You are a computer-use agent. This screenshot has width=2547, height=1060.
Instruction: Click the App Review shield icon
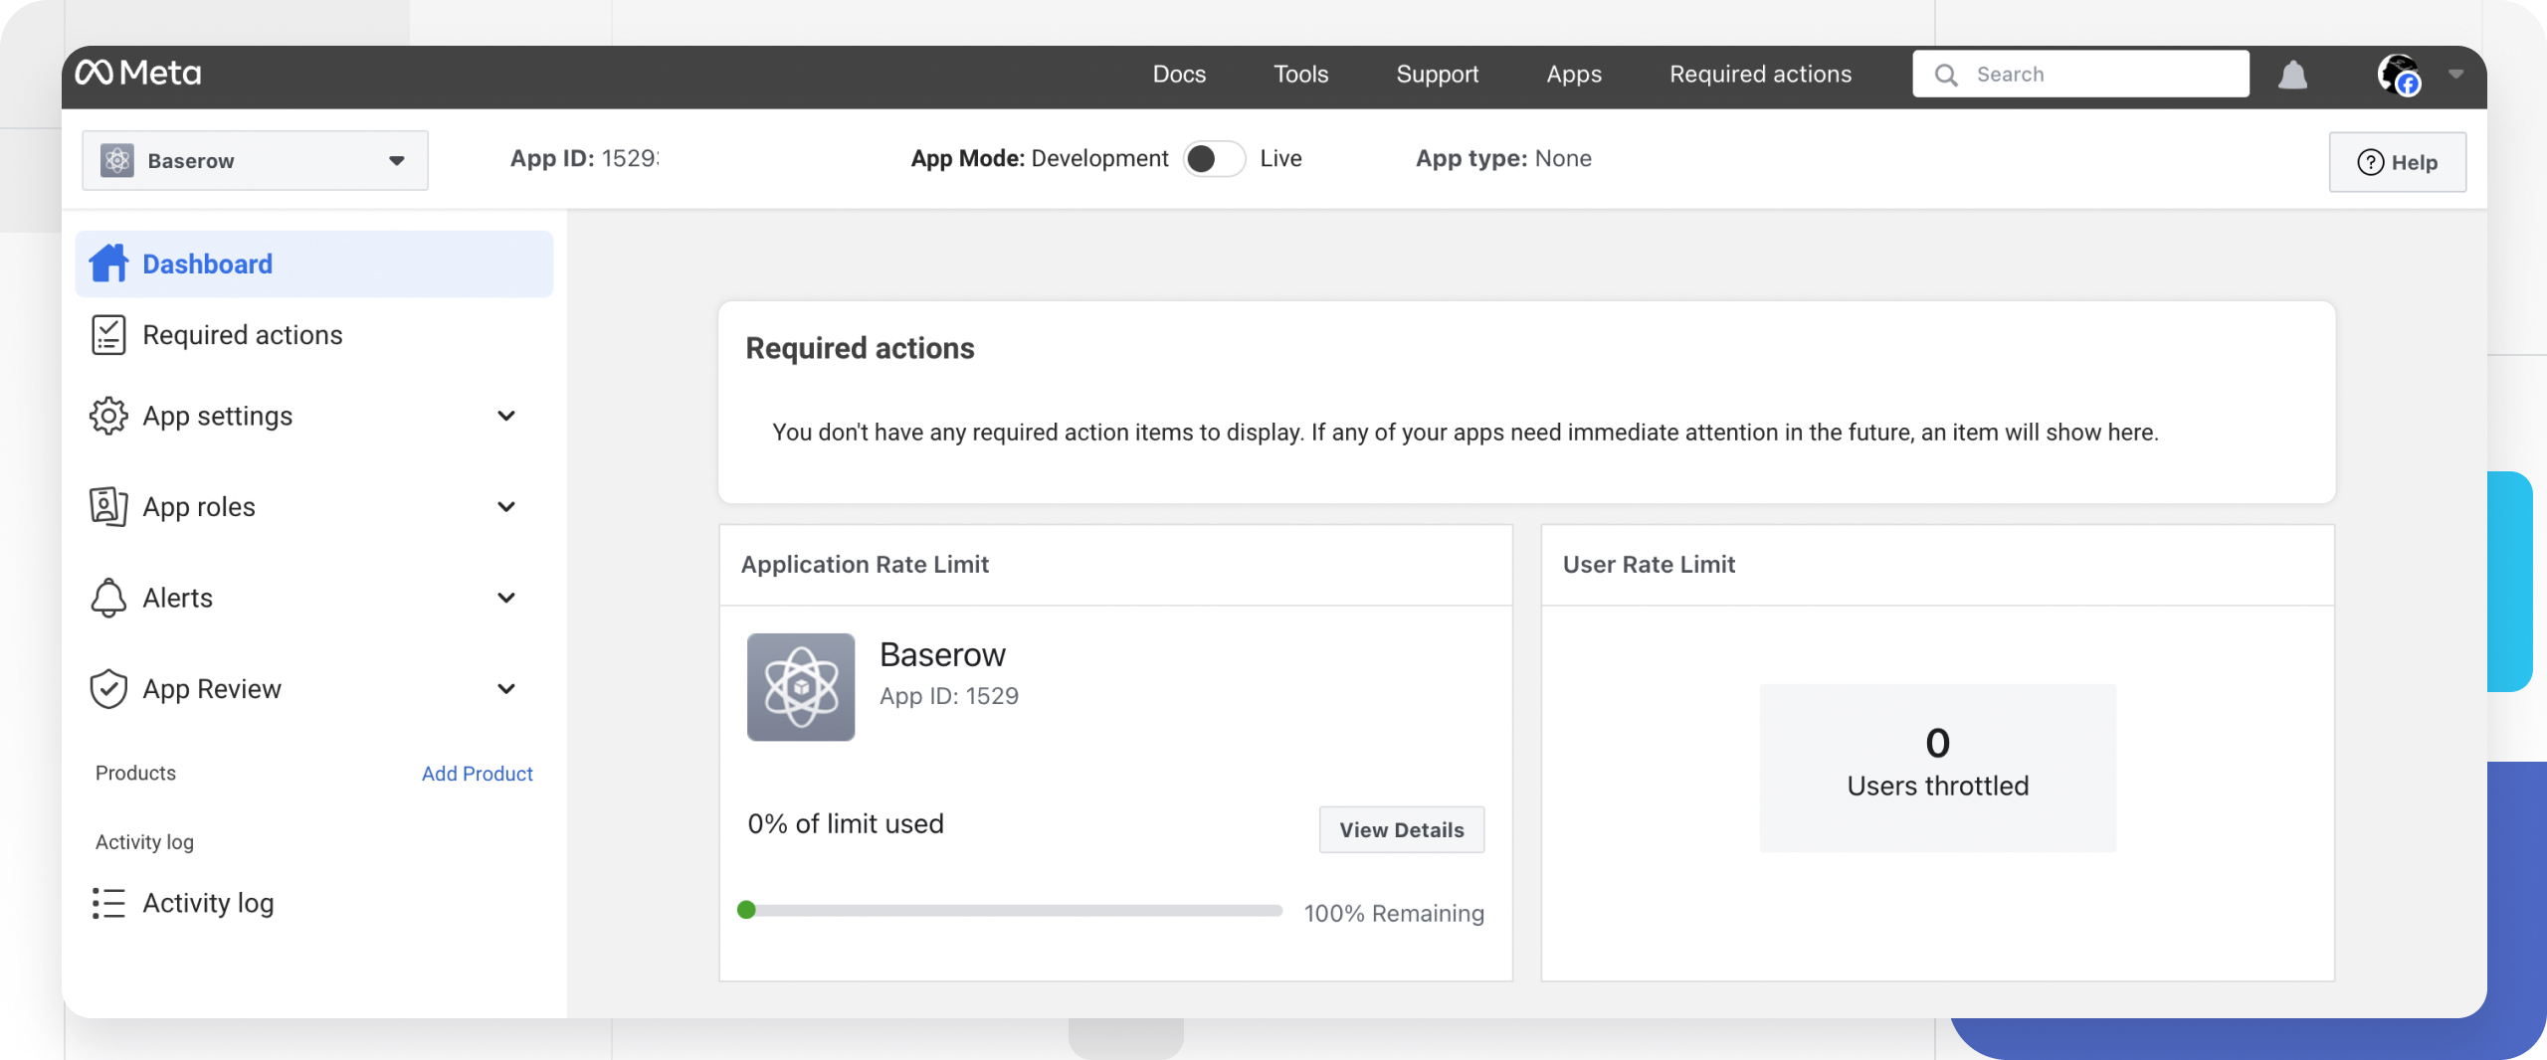point(109,688)
